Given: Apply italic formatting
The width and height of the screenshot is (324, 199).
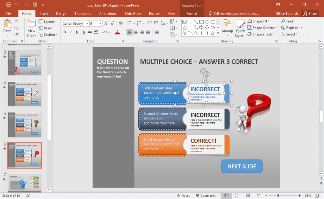Looking at the screenshot, I should coord(71,32).
